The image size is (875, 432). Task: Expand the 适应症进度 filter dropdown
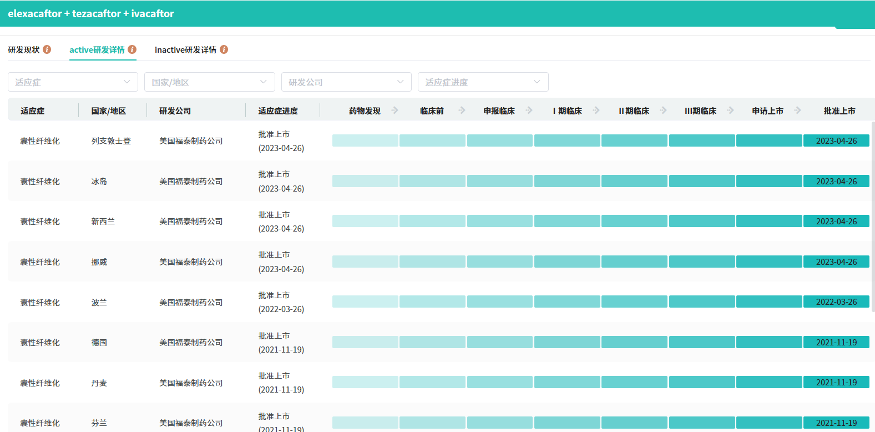(x=483, y=82)
